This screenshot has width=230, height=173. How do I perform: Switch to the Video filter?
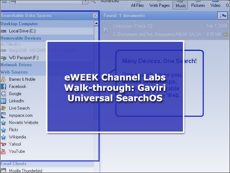pyautogui.click(x=215, y=5)
